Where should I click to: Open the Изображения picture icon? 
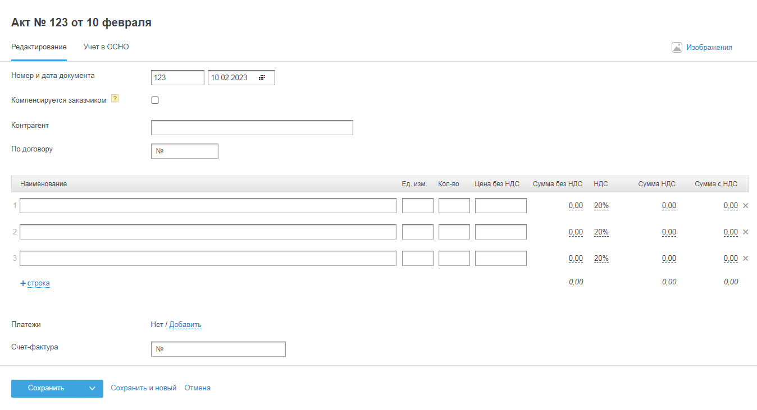pyautogui.click(x=677, y=48)
